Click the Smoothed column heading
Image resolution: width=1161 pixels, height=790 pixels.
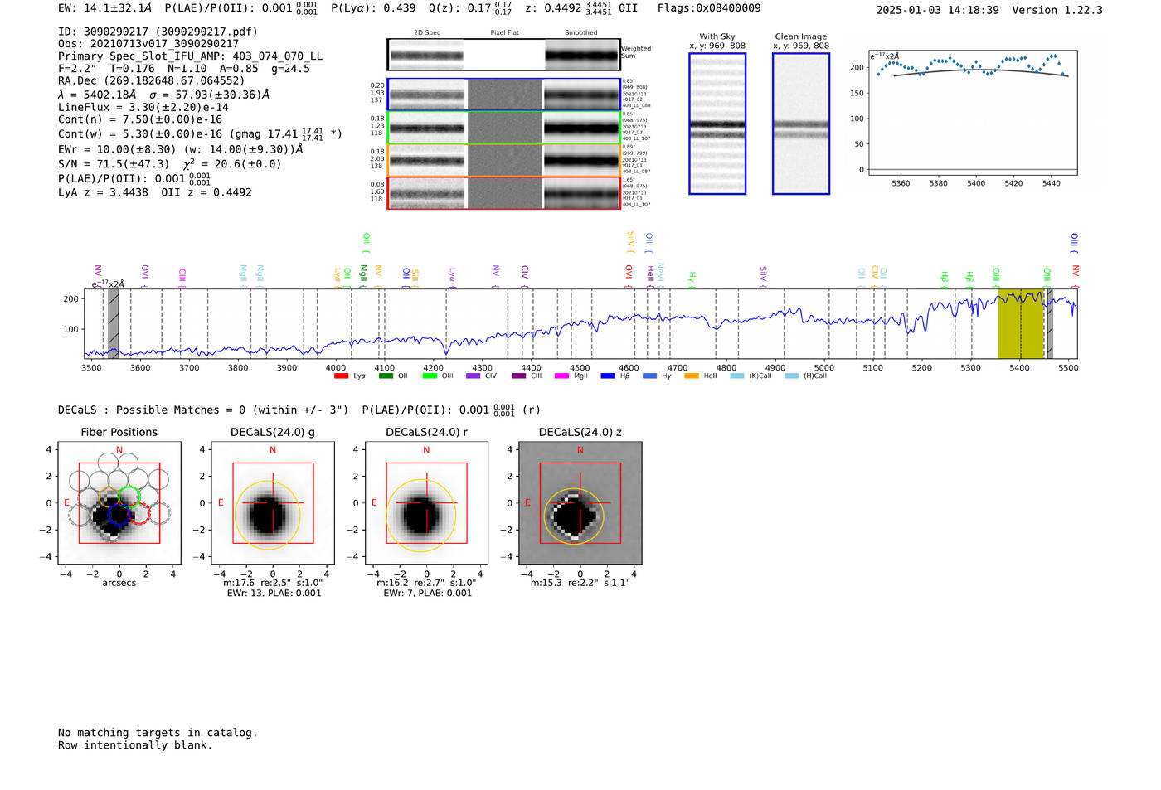coord(580,33)
